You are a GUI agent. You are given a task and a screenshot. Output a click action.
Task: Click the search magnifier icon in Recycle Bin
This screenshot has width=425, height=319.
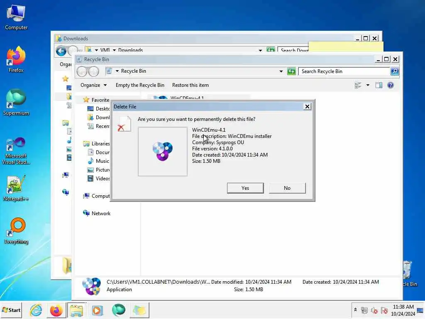click(395, 71)
